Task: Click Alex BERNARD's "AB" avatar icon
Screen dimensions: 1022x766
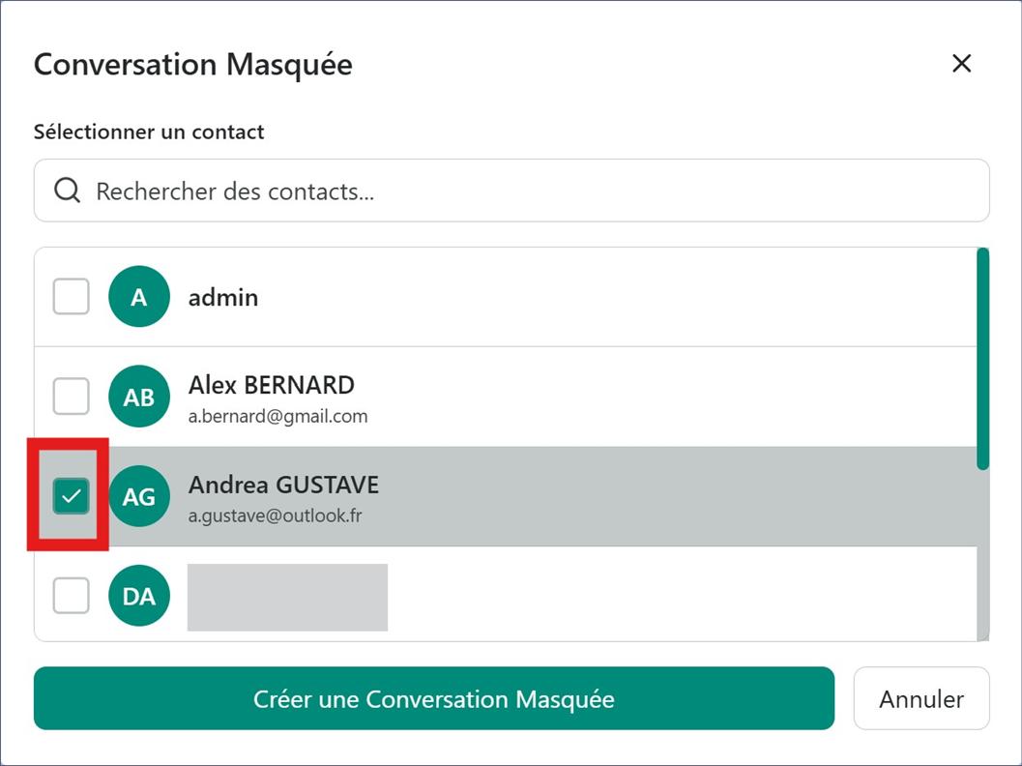Action: tap(138, 397)
